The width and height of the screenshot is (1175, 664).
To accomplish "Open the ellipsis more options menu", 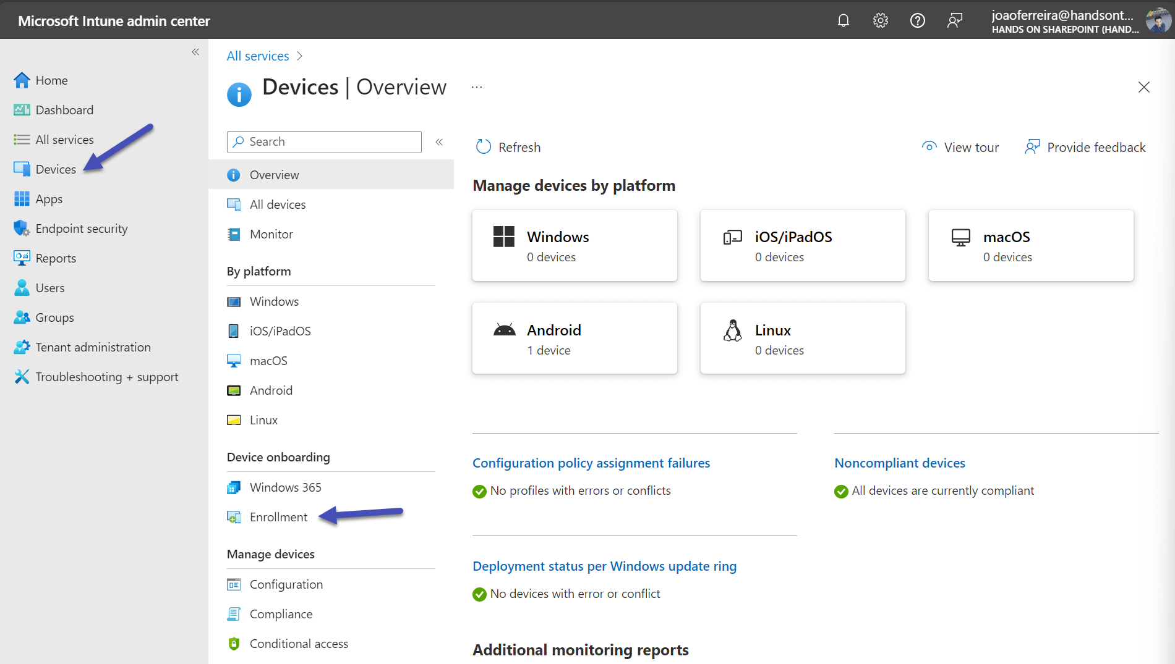I will coord(476,87).
